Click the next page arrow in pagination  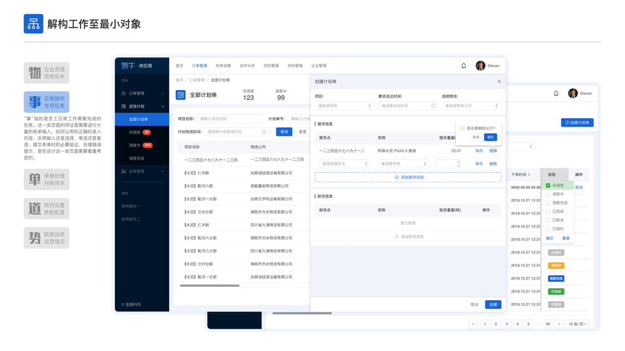point(559,324)
